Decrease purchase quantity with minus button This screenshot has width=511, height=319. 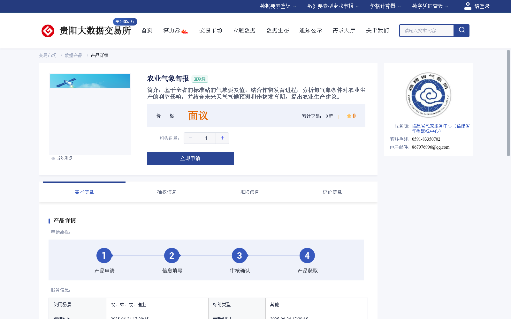point(190,138)
